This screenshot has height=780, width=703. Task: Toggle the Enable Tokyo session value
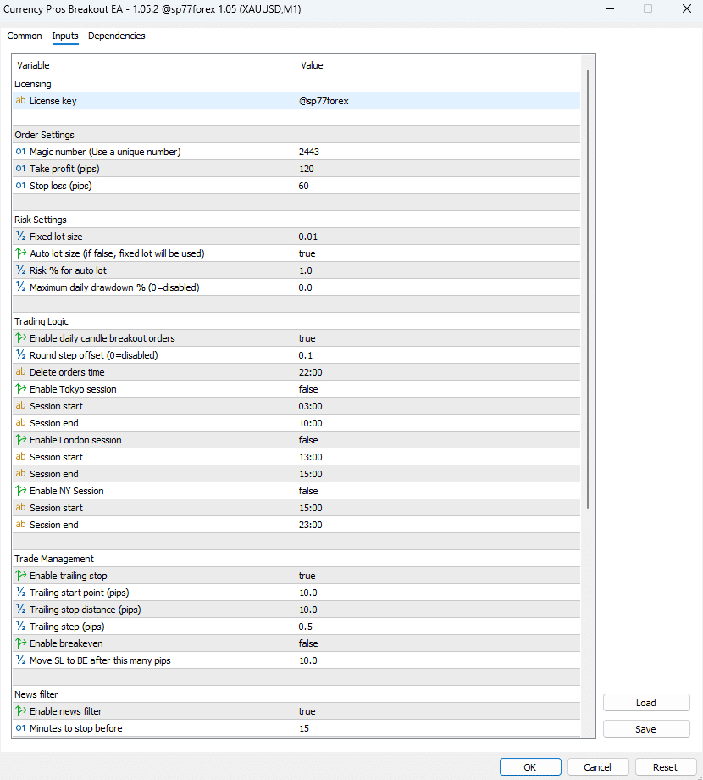pyautogui.click(x=438, y=389)
